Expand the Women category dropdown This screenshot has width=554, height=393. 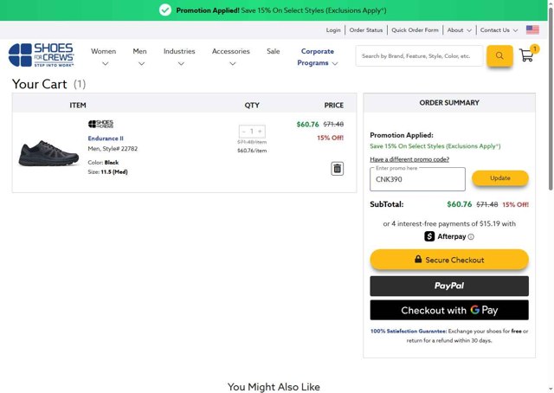[104, 56]
